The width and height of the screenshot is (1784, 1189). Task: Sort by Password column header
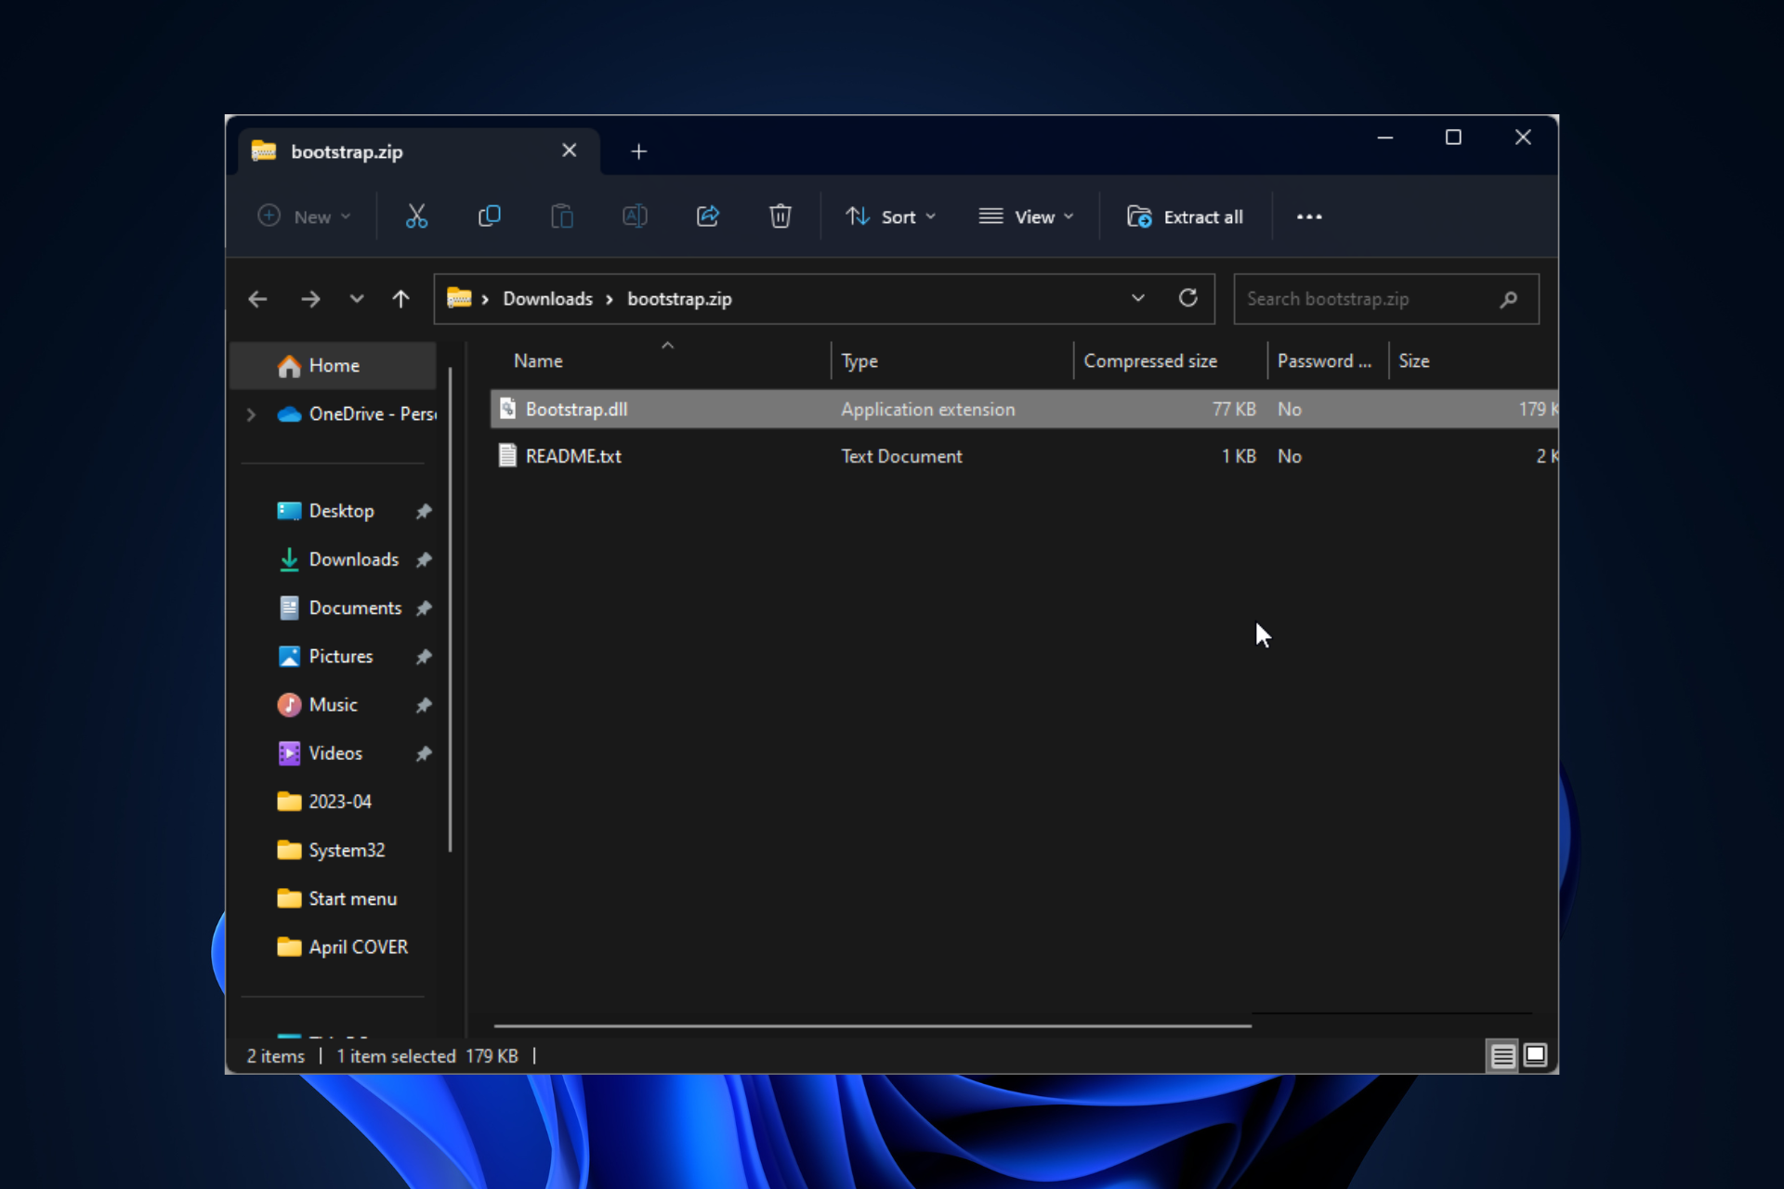[x=1324, y=361]
